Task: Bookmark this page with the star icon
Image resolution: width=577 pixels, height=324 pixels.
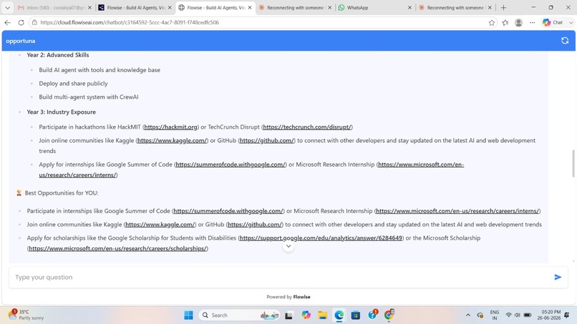Action: tap(492, 22)
